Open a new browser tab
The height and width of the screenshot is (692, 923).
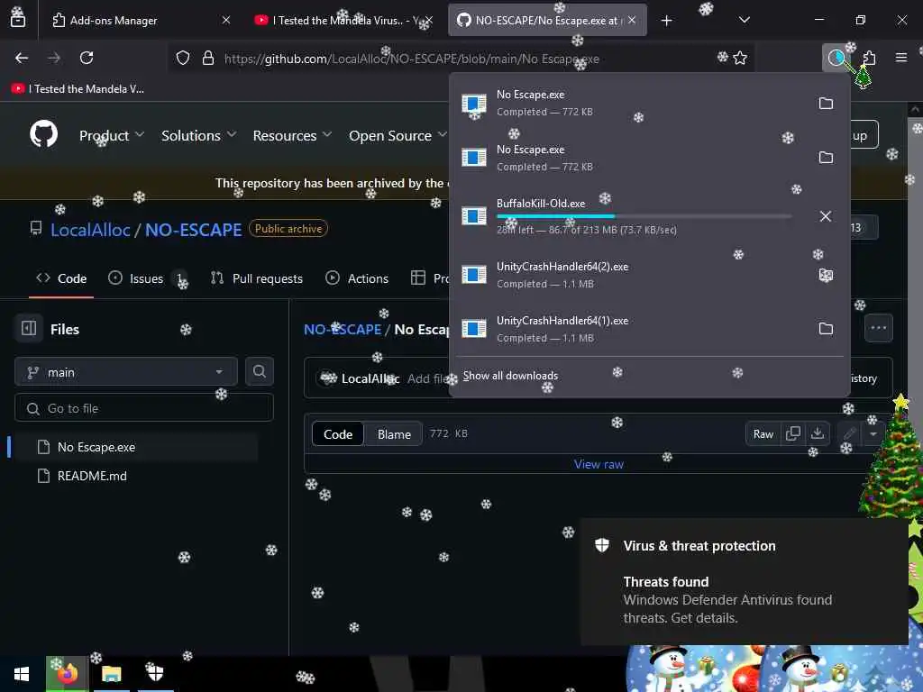[666, 21]
